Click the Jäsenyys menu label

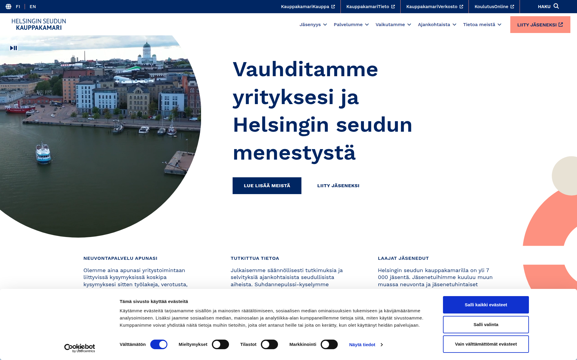(310, 25)
